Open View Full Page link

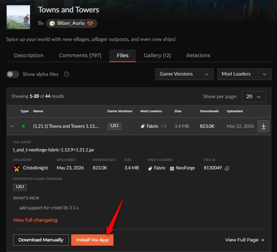pos(245,240)
